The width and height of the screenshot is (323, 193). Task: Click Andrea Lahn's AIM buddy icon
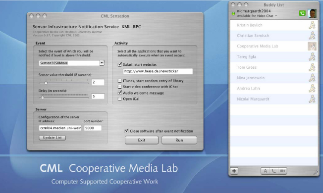(x=312, y=88)
